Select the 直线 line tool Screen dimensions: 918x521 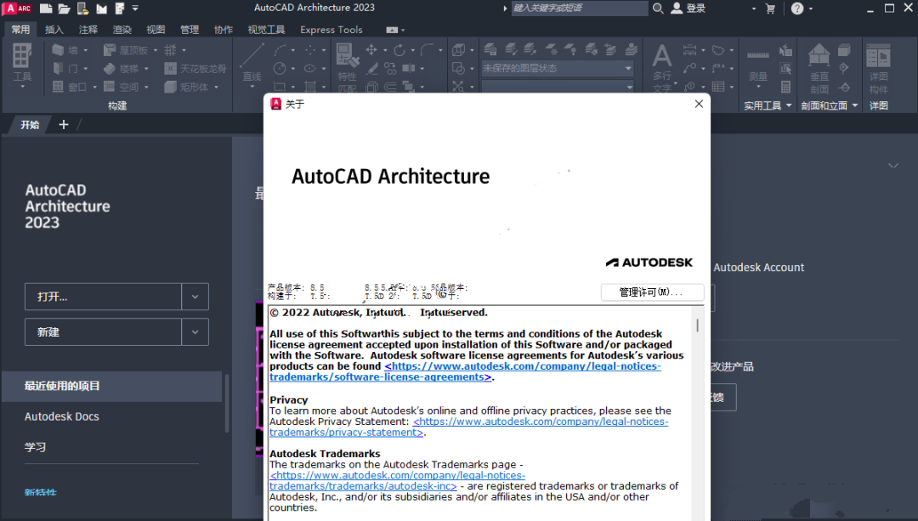point(252,63)
